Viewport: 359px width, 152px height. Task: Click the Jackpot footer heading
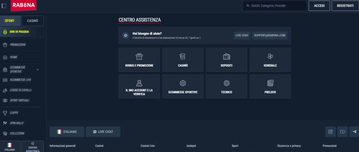[191, 146]
